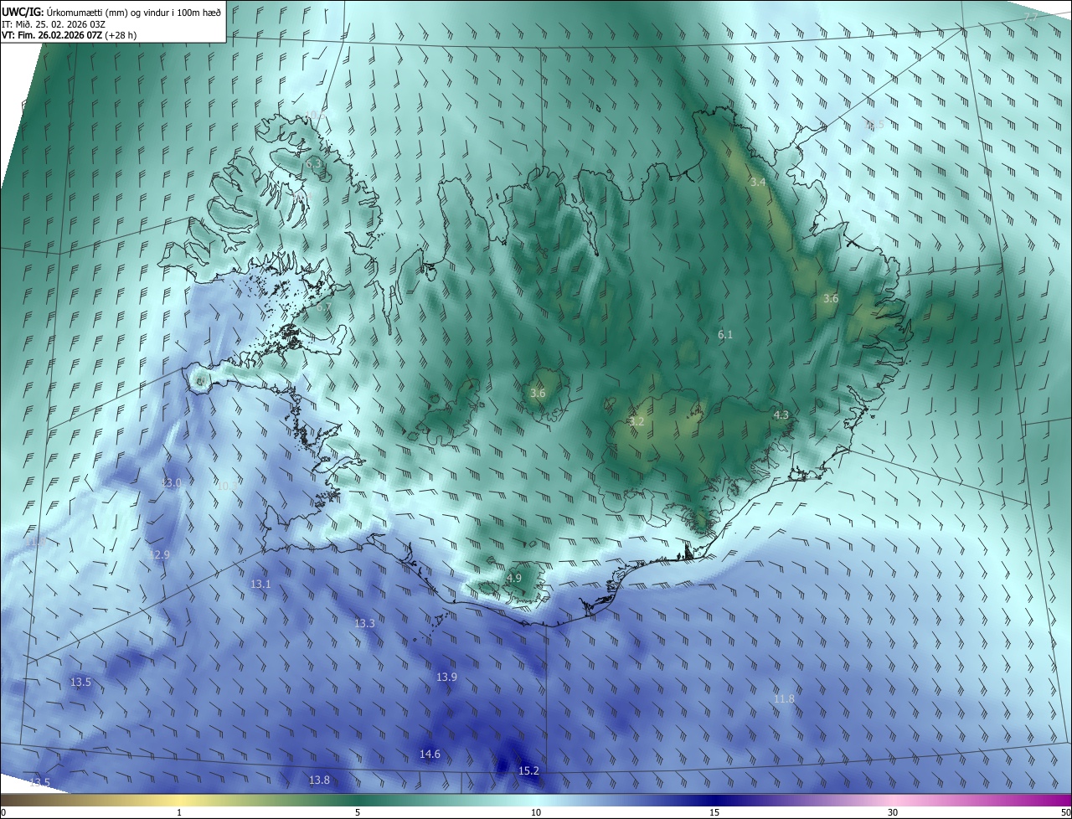Click the 3.6 label near the east fjords
The height and width of the screenshot is (819, 1072).
click(831, 299)
